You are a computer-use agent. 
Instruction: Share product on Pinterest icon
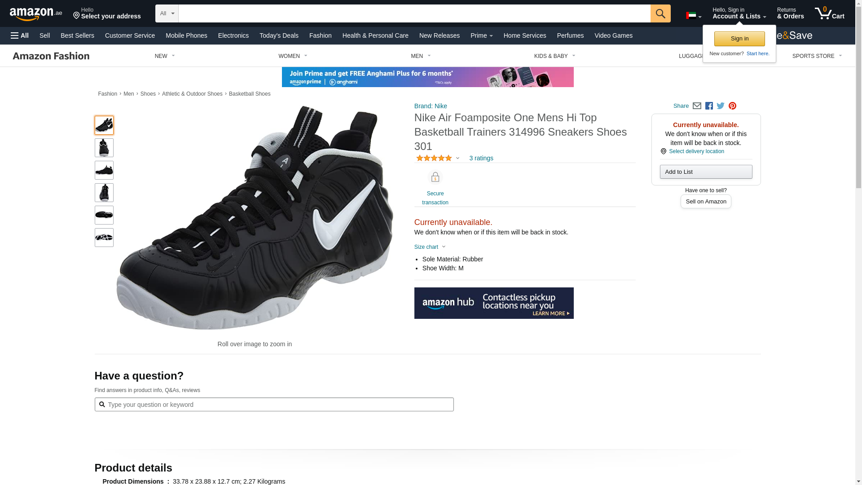732,106
